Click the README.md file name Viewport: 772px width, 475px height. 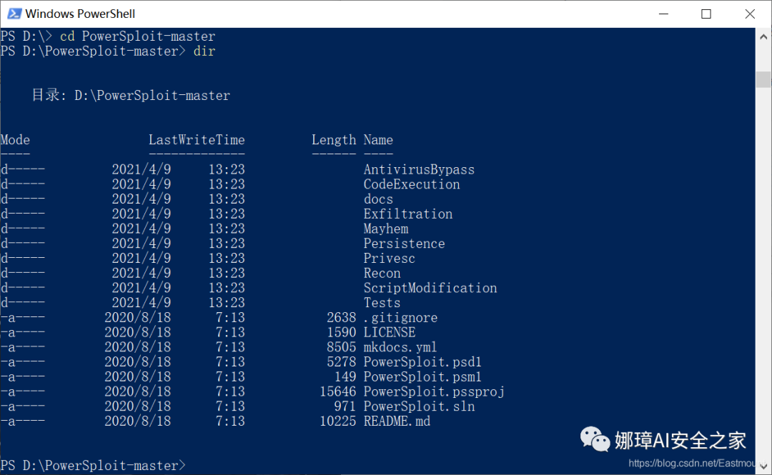pyautogui.click(x=397, y=421)
